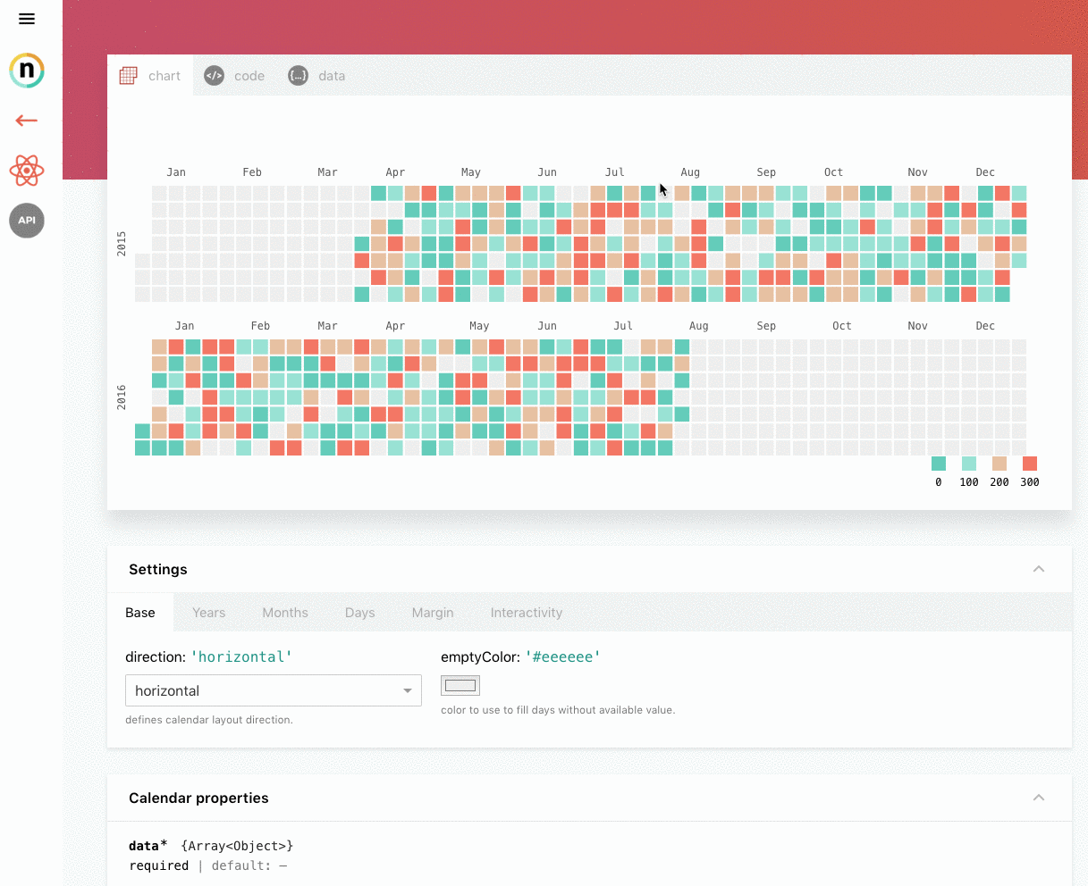This screenshot has height=886, width=1088.
Task: Select the Base settings tab
Action: coord(140,613)
